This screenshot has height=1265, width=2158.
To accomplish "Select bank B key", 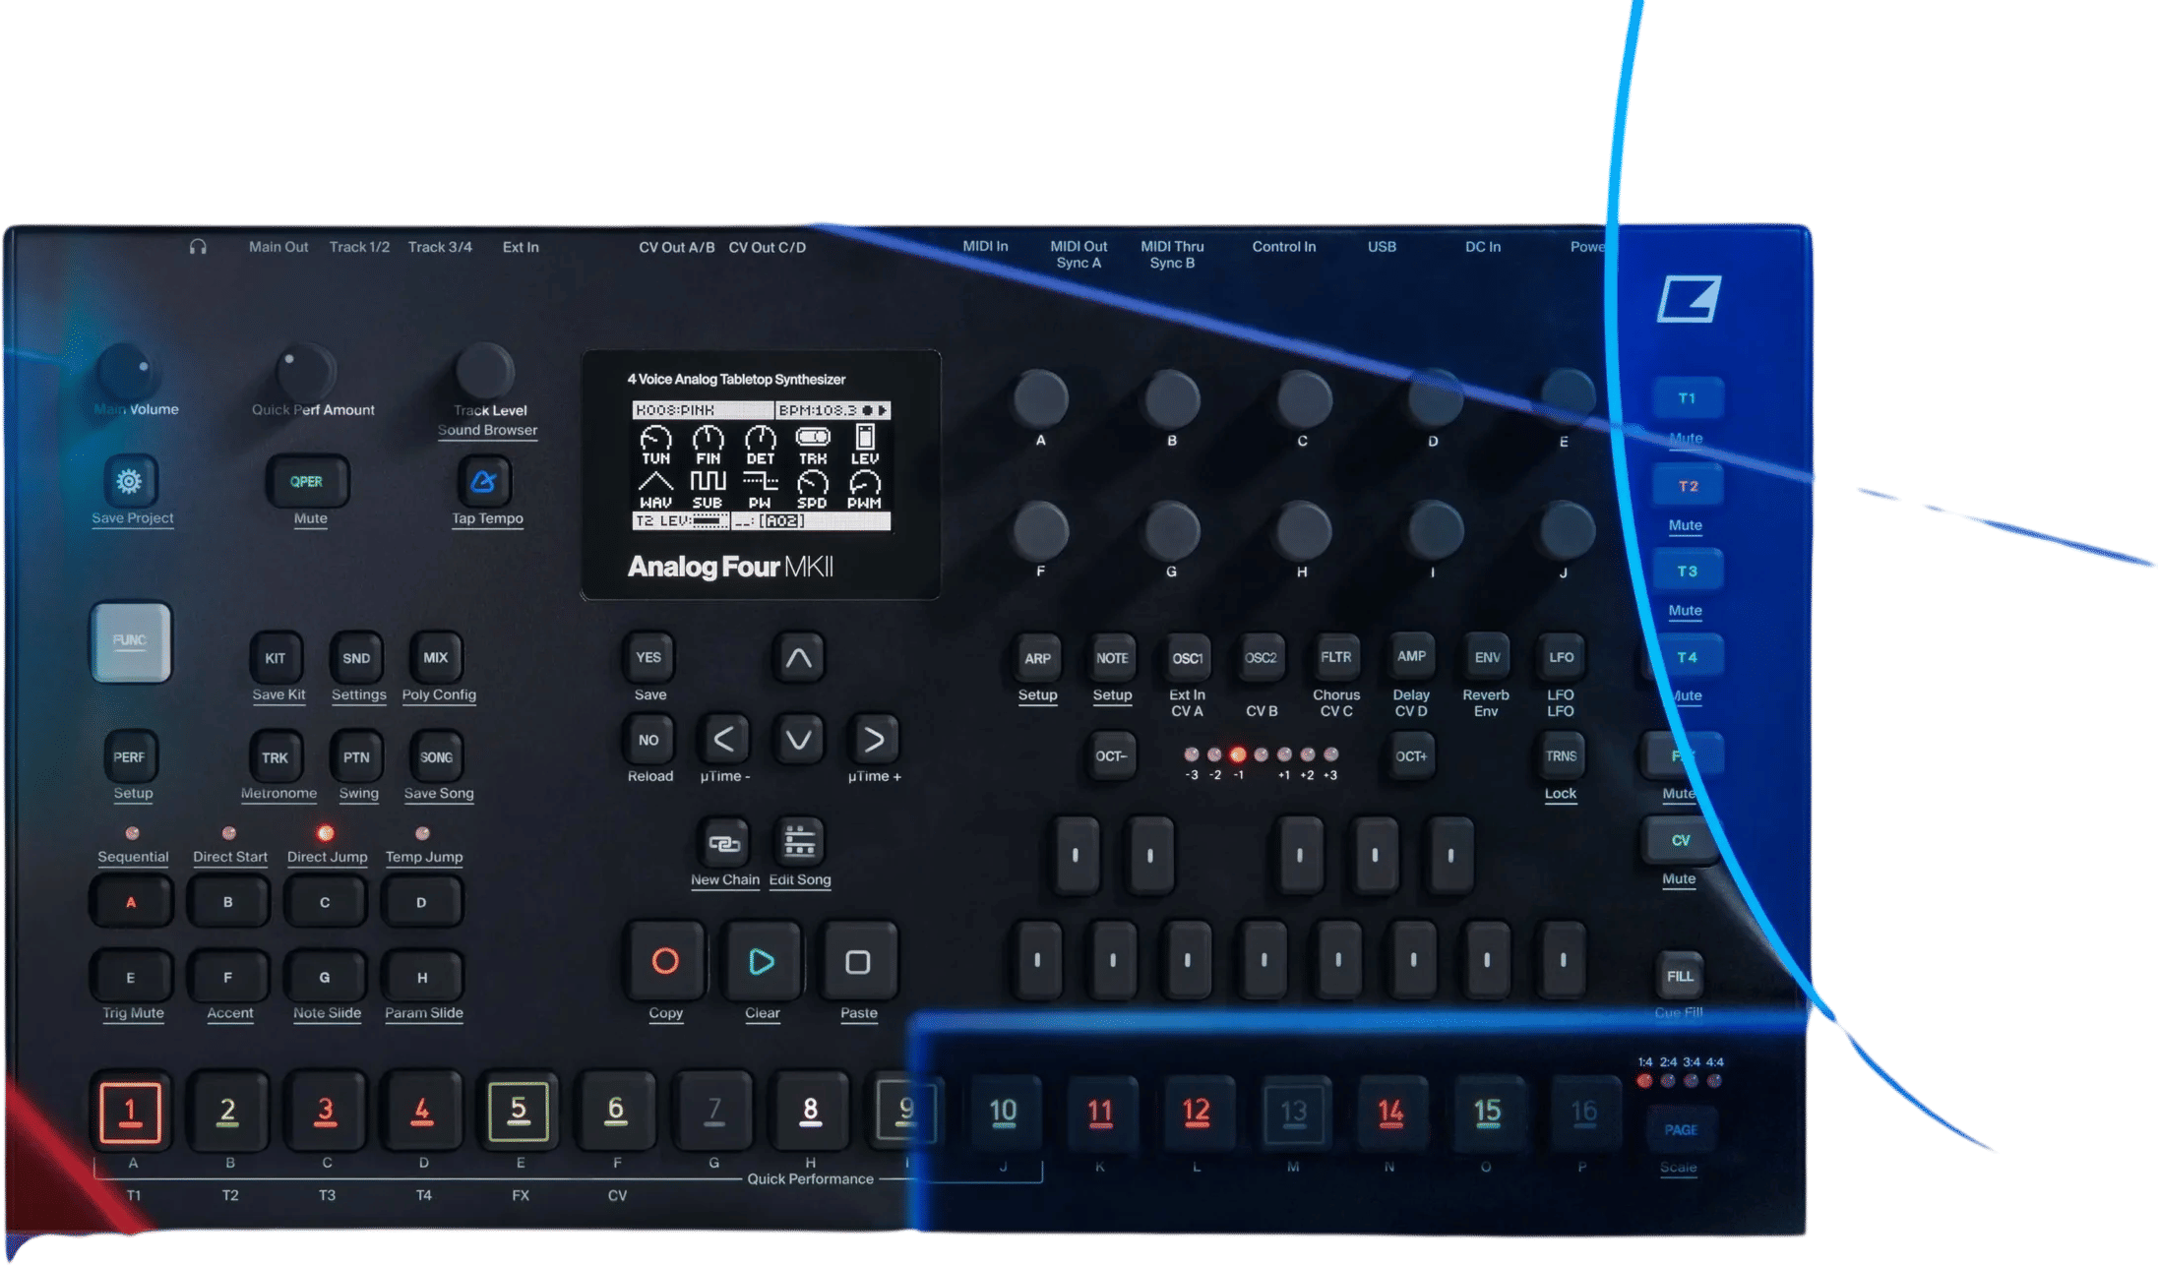I will pyautogui.click(x=227, y=902).
